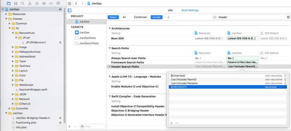Switch to the Build Settings tab

coord(190,11)
